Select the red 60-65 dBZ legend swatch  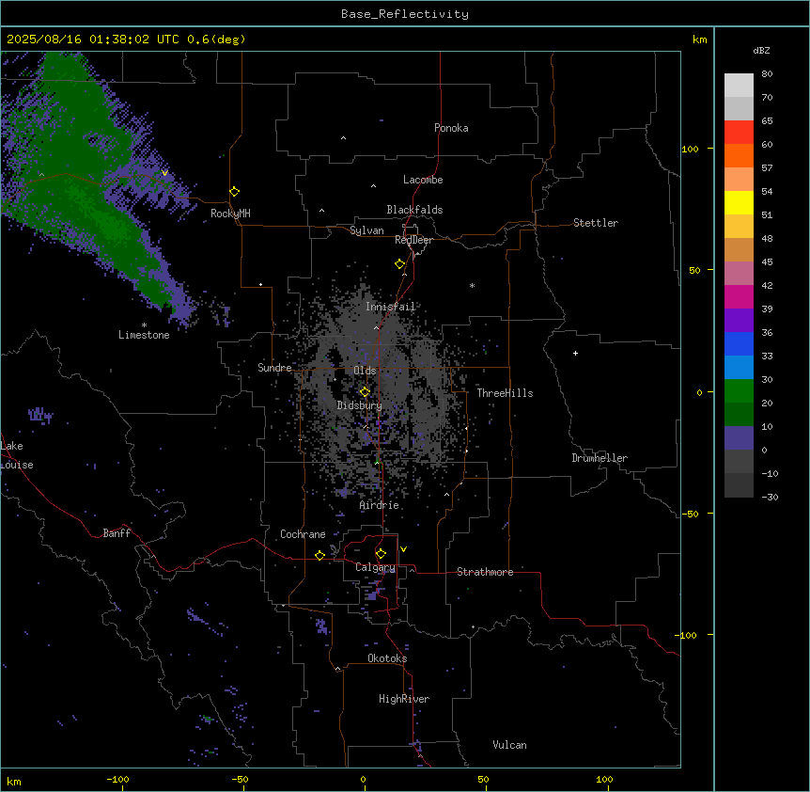tap(739, 132)
